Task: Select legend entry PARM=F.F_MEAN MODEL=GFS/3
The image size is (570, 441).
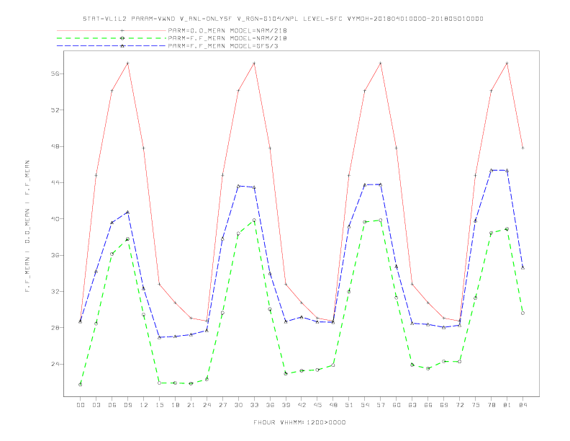Action: [x=223, y=46]
